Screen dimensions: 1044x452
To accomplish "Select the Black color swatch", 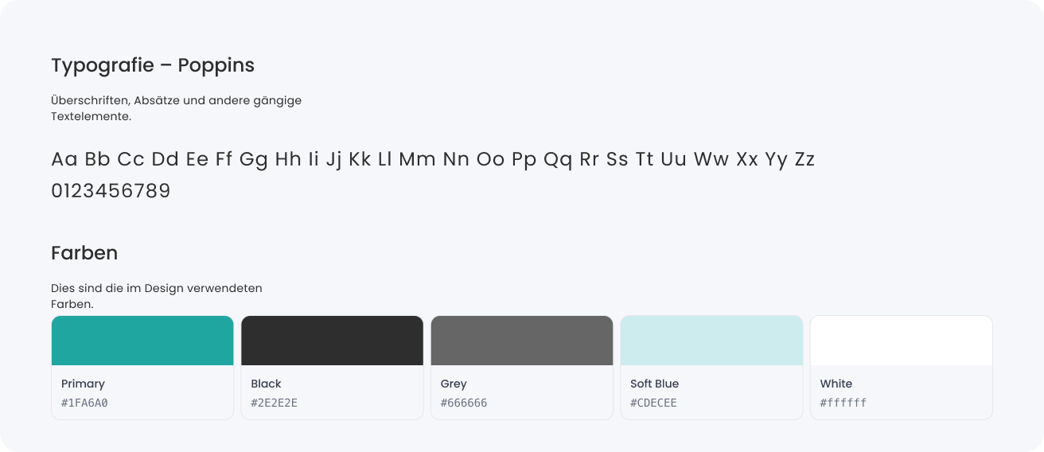I will pyautogui.click(x=332, y=341).
